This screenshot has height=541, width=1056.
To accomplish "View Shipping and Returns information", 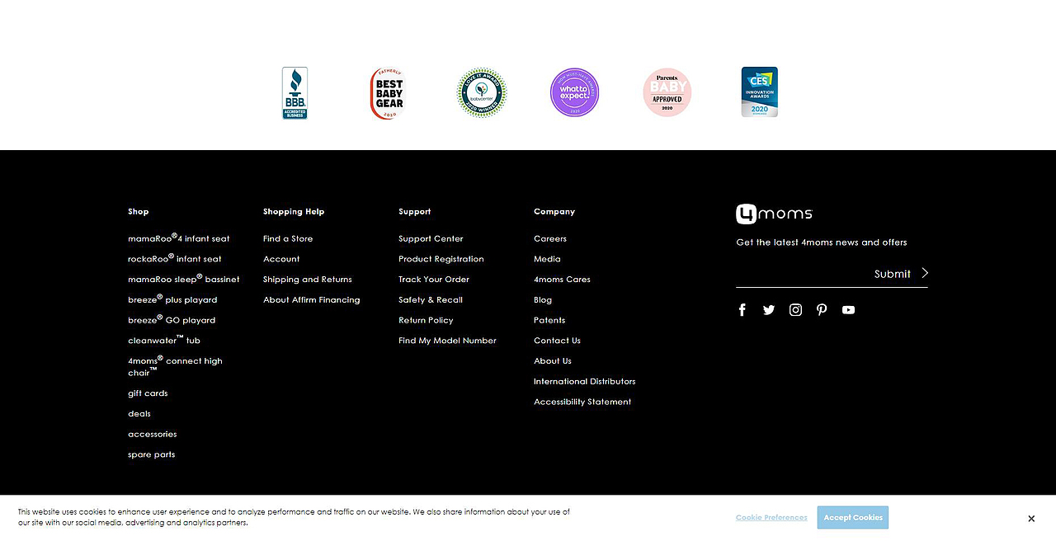I will [308, 280].
